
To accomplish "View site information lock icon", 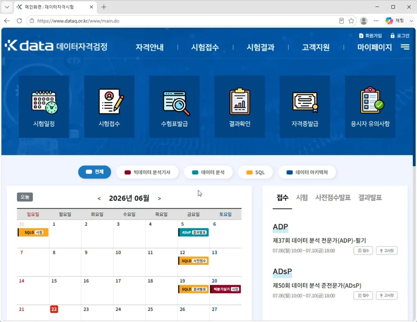I will tap(32, 21).
